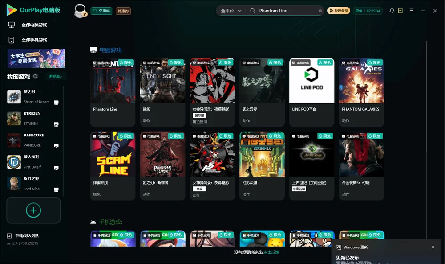The width and height of the screenshot is (445, 264).
Task: Open 女神异闻录:夜幕魅影 台服 card
Action: (x=212, y=166)
